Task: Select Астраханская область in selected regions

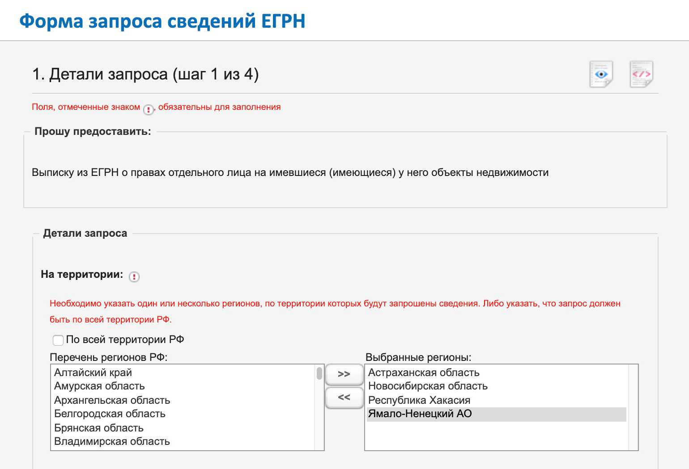Action: point(424,373)
